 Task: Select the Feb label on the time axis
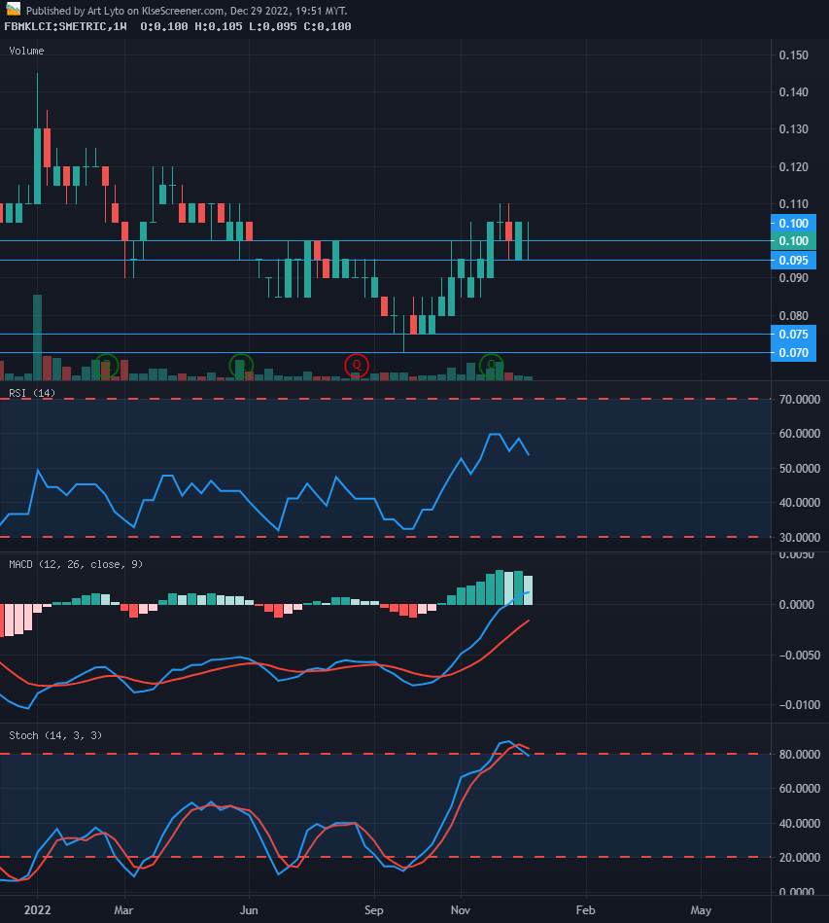[585, 910]
